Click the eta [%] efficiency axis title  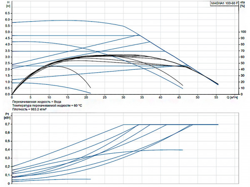pyautogui.click(x=243, y=5)
